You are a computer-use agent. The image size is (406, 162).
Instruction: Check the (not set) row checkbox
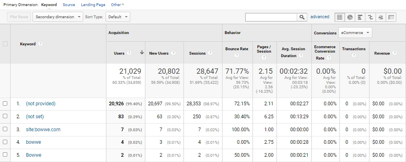5,116
